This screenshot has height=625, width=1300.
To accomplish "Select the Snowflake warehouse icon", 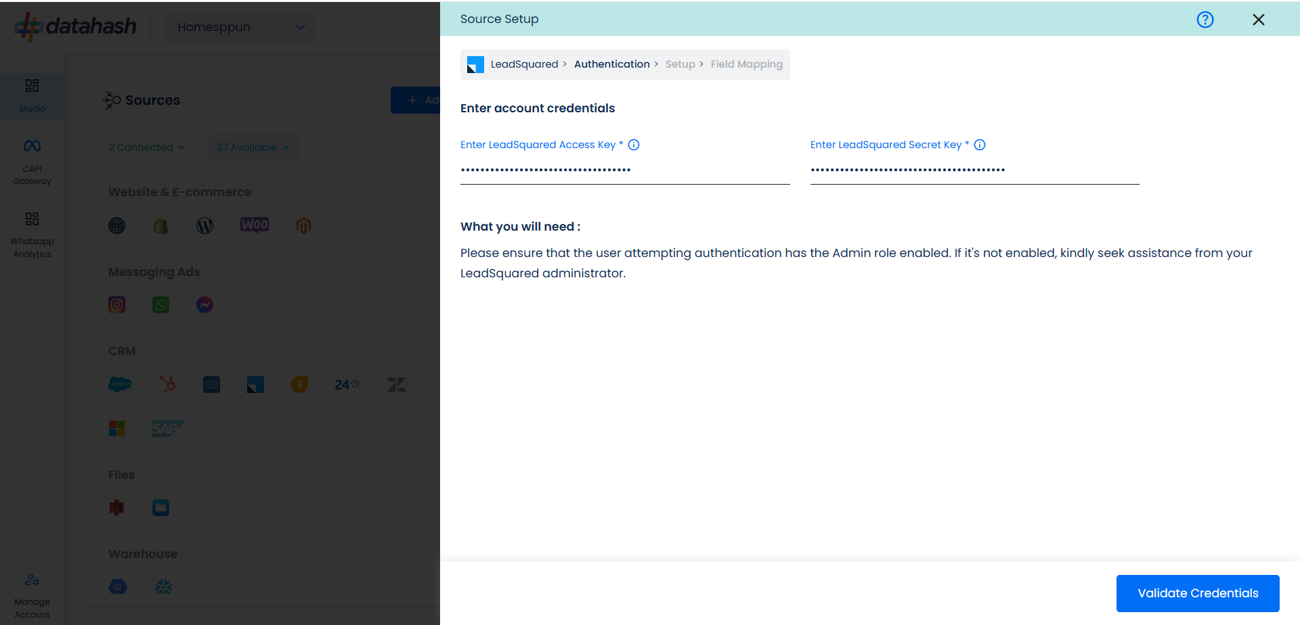I will coord(163,586).
